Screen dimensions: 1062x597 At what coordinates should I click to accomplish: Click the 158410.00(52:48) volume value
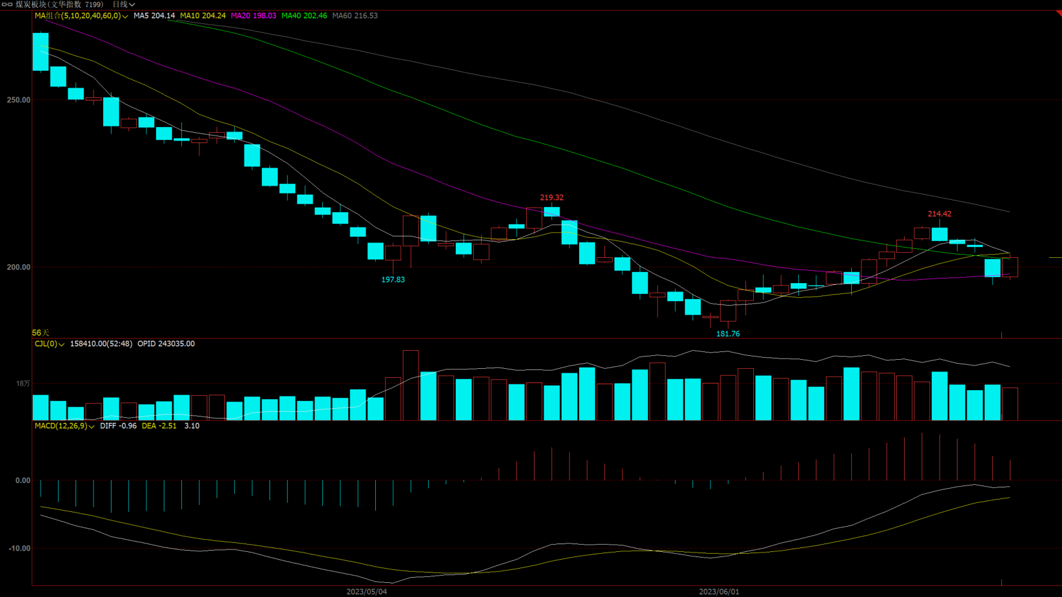pyautogui.click(x=101, y=344)
